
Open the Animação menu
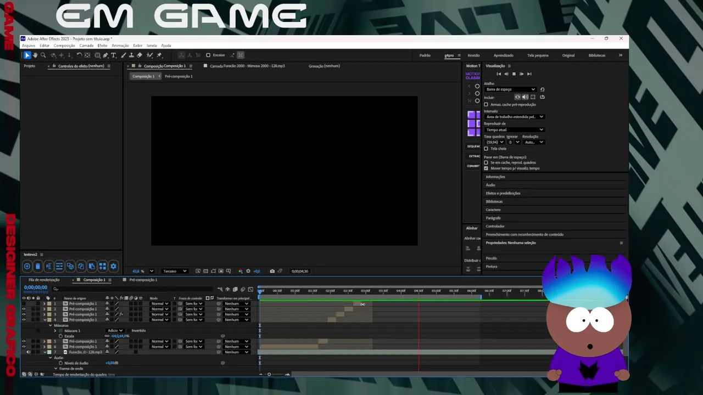(x=120, y=46)
